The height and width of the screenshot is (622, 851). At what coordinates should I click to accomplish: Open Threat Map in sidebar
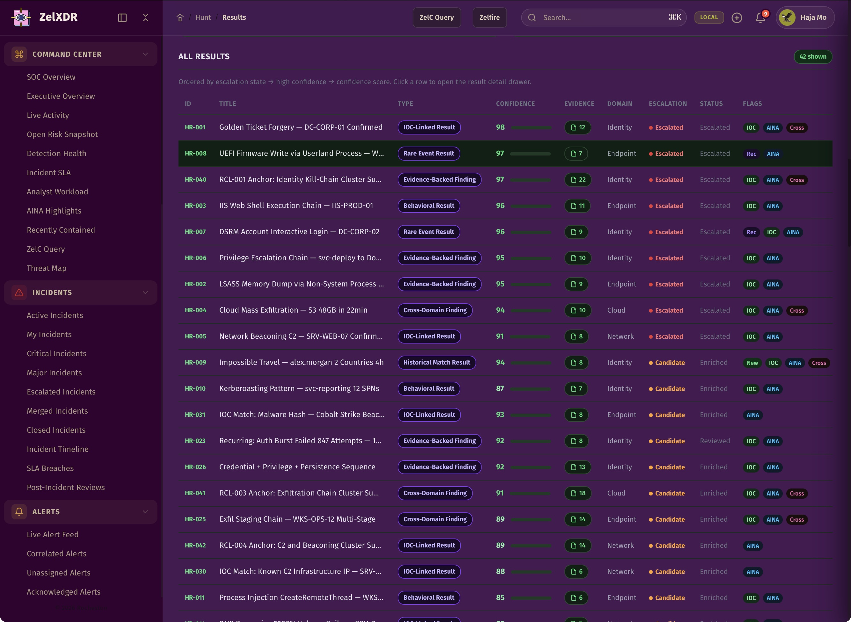coord(46,268)
